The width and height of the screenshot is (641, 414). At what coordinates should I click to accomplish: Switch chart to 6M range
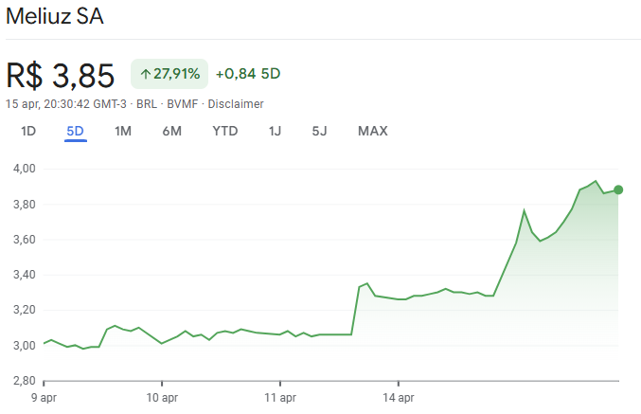pos(171,131)
